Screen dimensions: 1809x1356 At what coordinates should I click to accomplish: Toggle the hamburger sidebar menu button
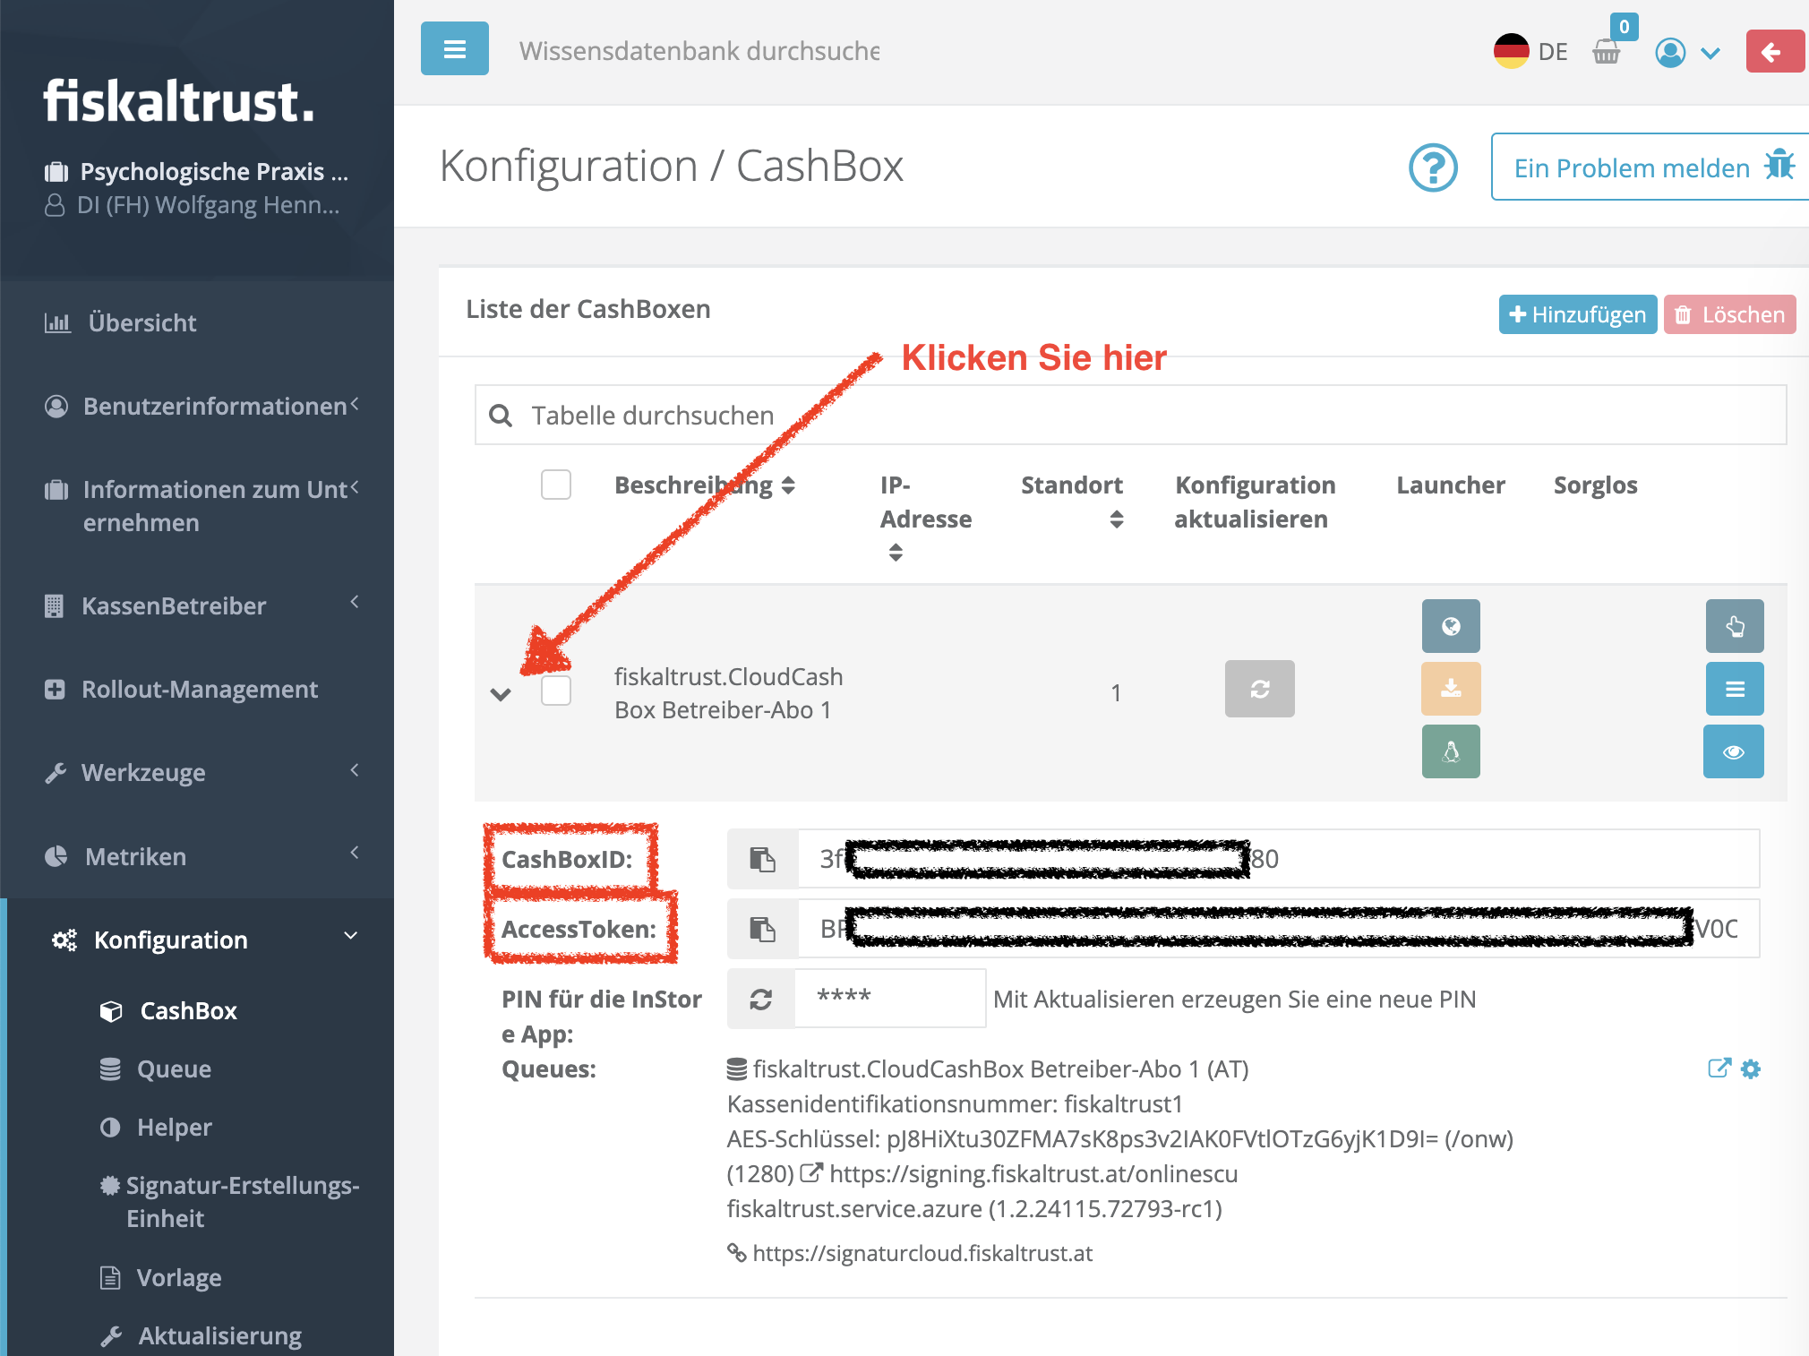tap(455, 49)
